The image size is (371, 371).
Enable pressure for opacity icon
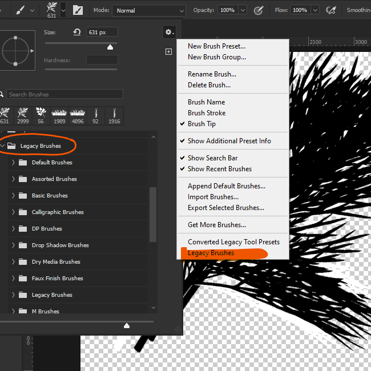(x=259, y=10)
